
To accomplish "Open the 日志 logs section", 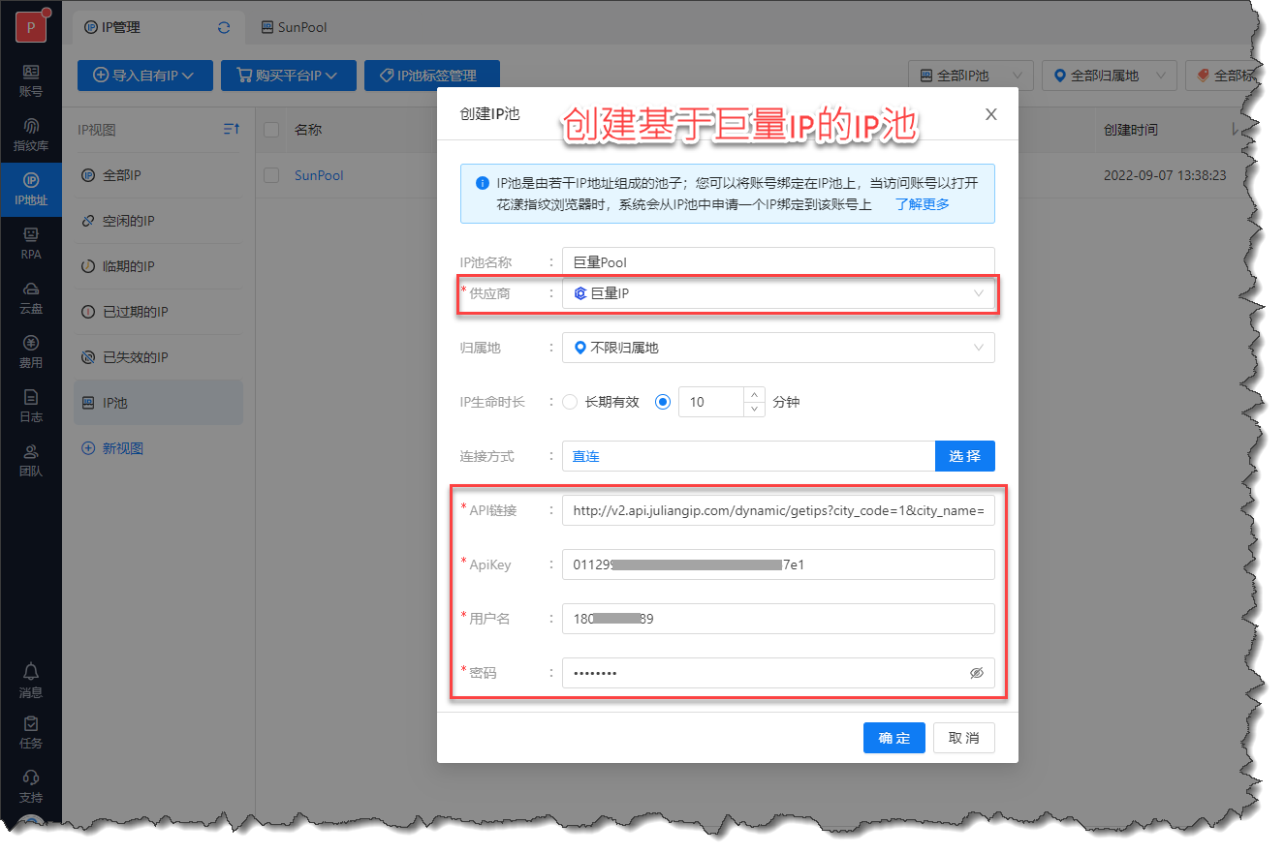I will point(31,407).
